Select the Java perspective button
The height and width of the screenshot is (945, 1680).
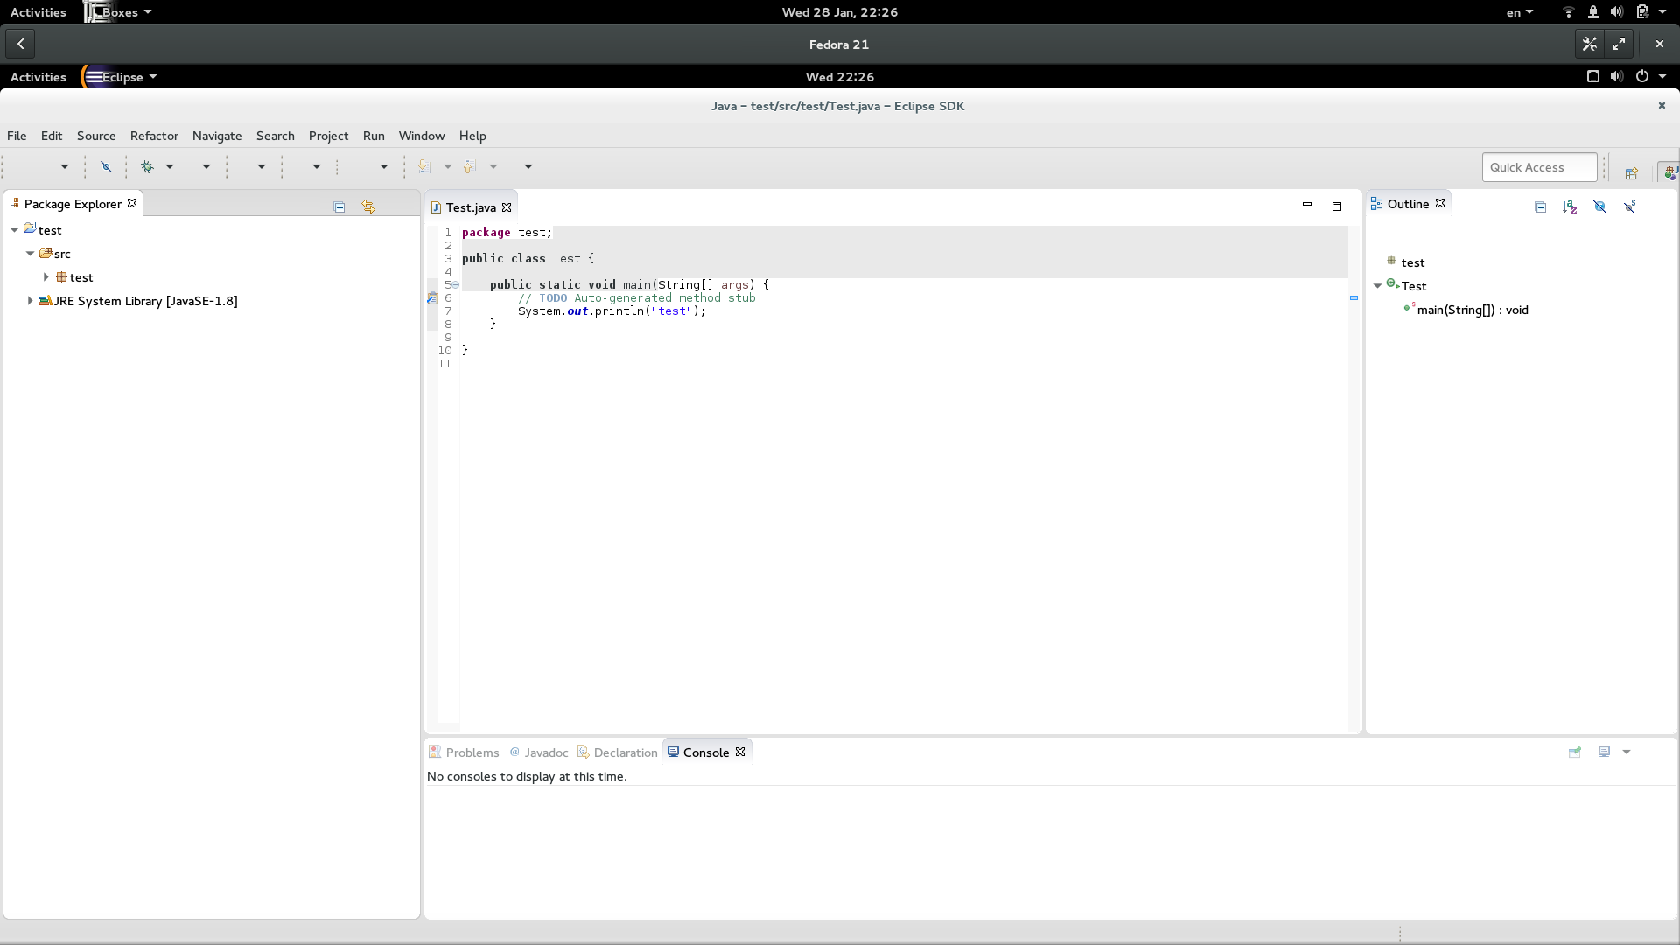(1669, 172)
